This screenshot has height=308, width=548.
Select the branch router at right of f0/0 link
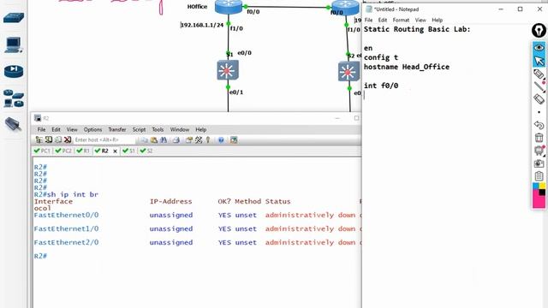(x=345, y=8)
